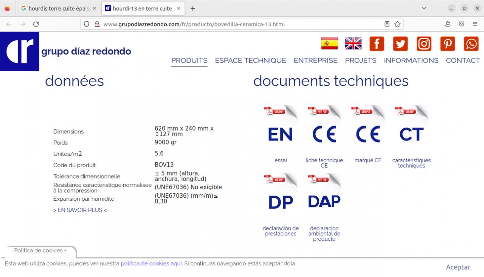Open the INFORMATIONS menu
484x277 pixels.
411,60
